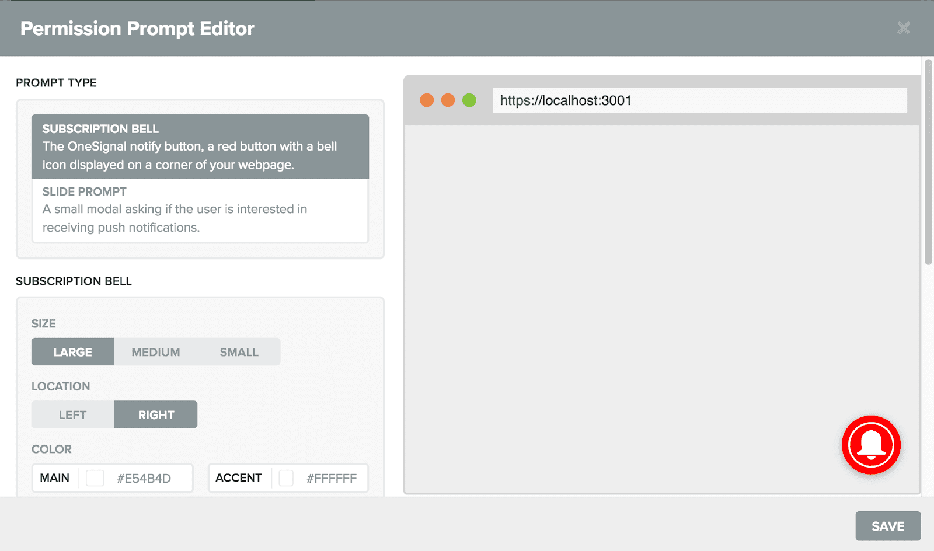Set bell size to Large
Screen dimensions: 934x551
(x=73, y=352)
